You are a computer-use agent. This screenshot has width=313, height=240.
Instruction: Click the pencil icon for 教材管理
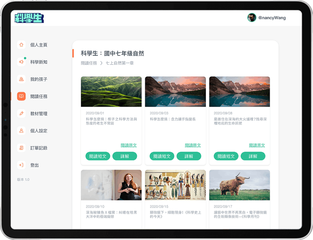pyautogui.click(x=21, y=113)
